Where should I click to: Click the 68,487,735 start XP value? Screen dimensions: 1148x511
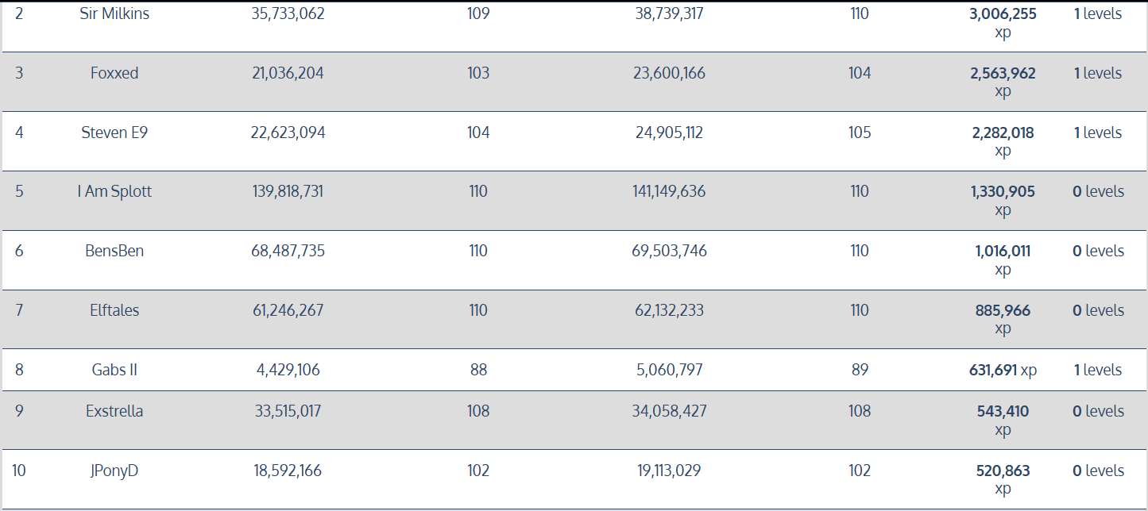[x=288, y=251]
